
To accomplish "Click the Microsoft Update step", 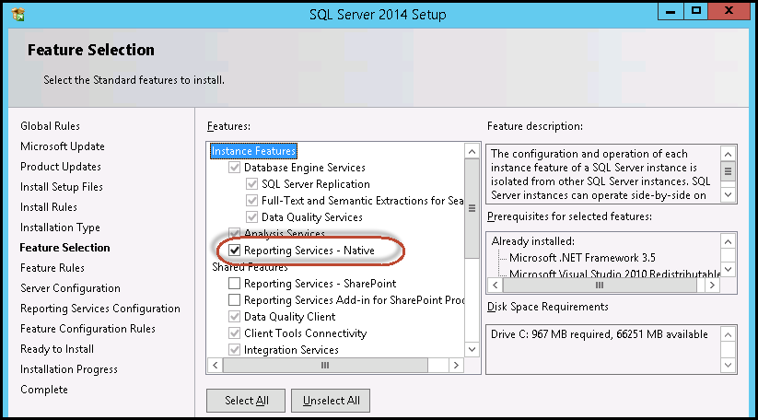I will (63, 146).
